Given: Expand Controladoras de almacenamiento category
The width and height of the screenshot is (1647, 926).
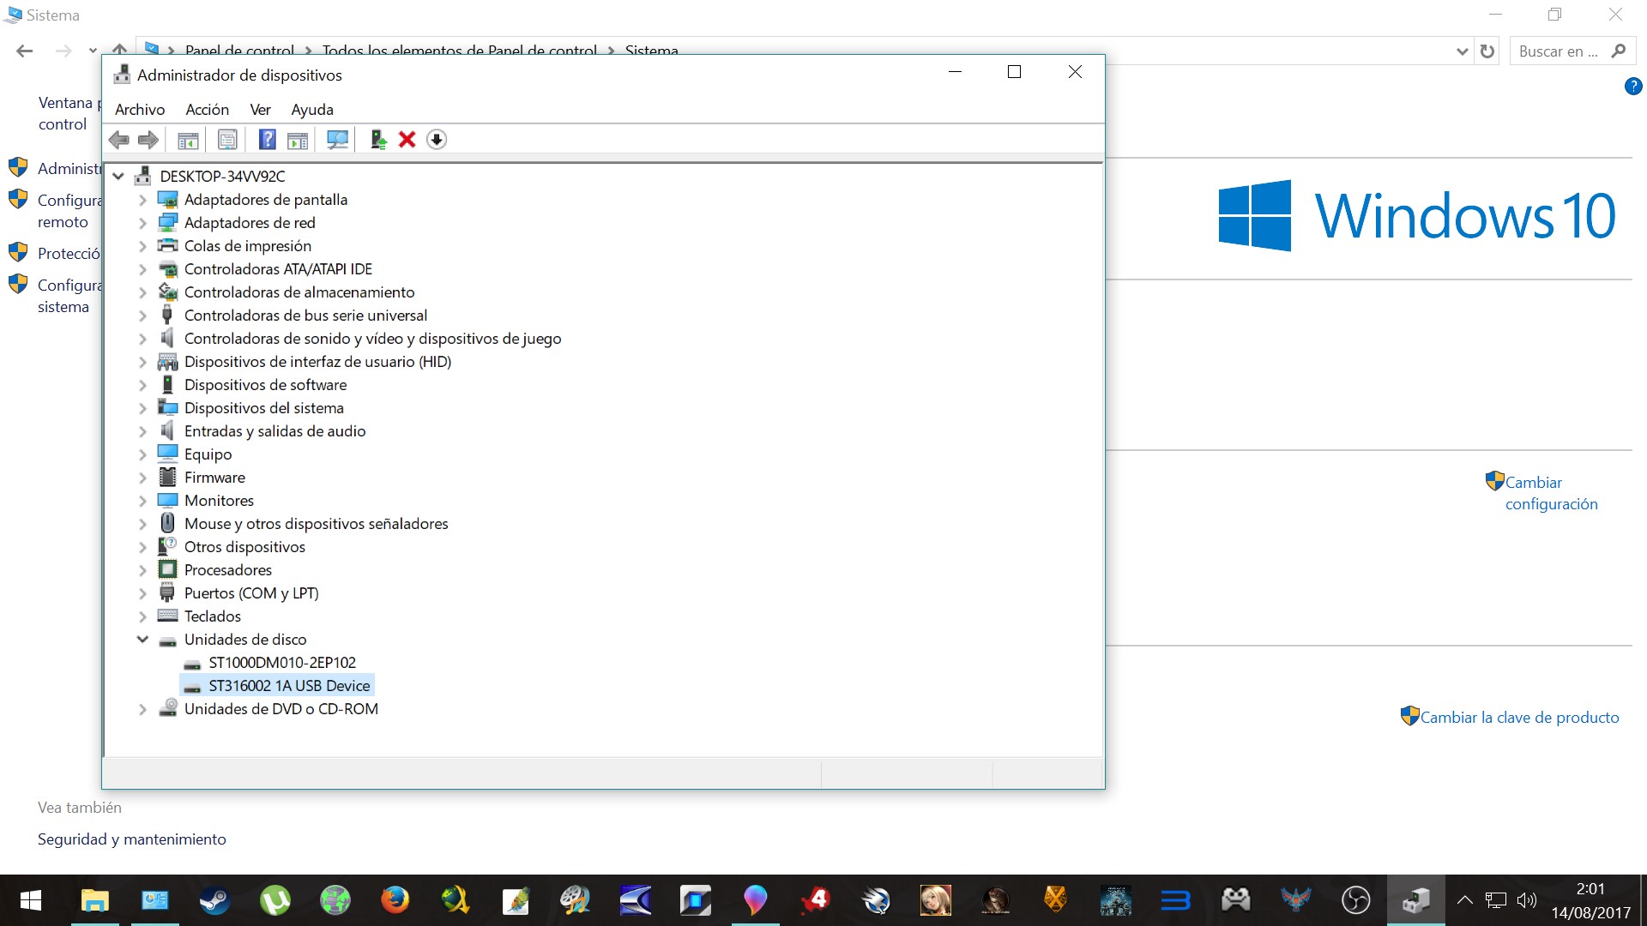Looking at the screenshot, I should [142, 292].
